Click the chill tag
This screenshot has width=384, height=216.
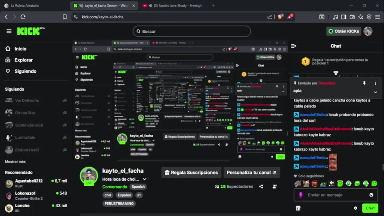108,195
